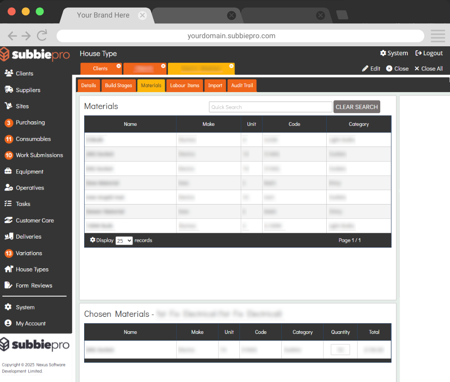This screenshot has height=382, width=450.
Task: Click the Suppliers truck icon
Action: click(x=9, y=90)
